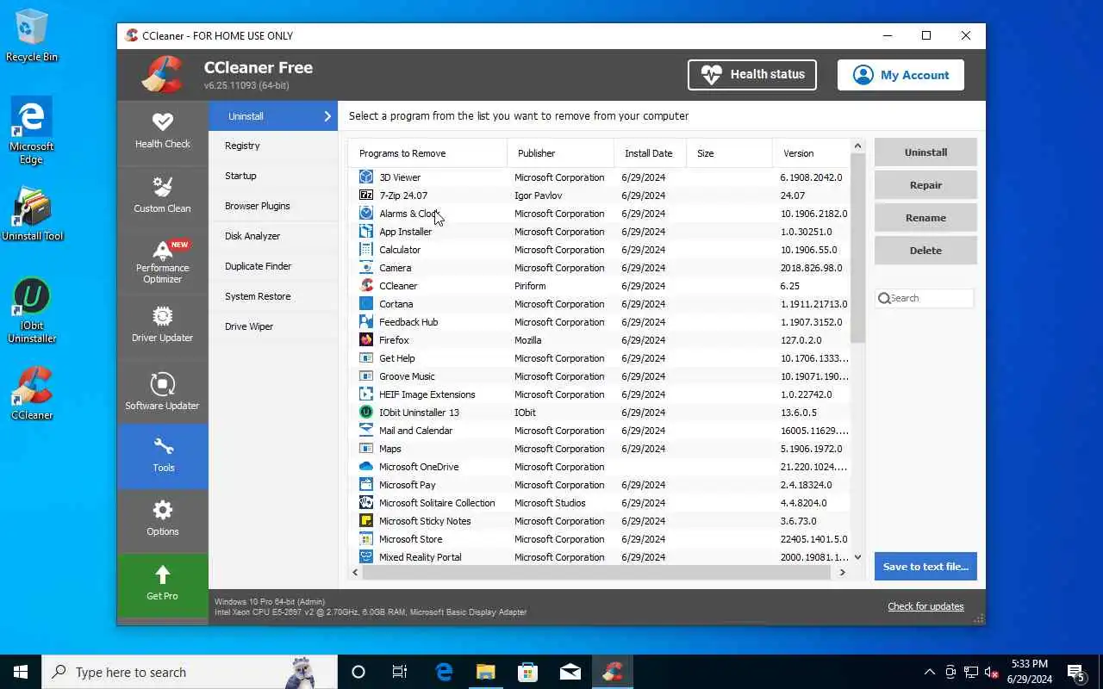Image resolution: width=1103 pixels, height=689 pixels.
Task: Open My Account button
Action: 900,75
